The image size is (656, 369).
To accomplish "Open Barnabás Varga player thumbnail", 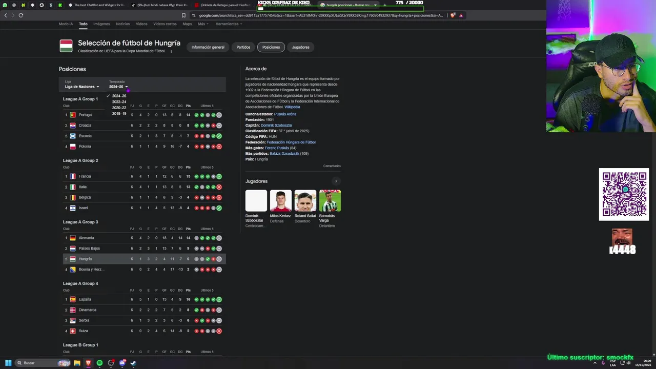I will click(x=330, y=201).
